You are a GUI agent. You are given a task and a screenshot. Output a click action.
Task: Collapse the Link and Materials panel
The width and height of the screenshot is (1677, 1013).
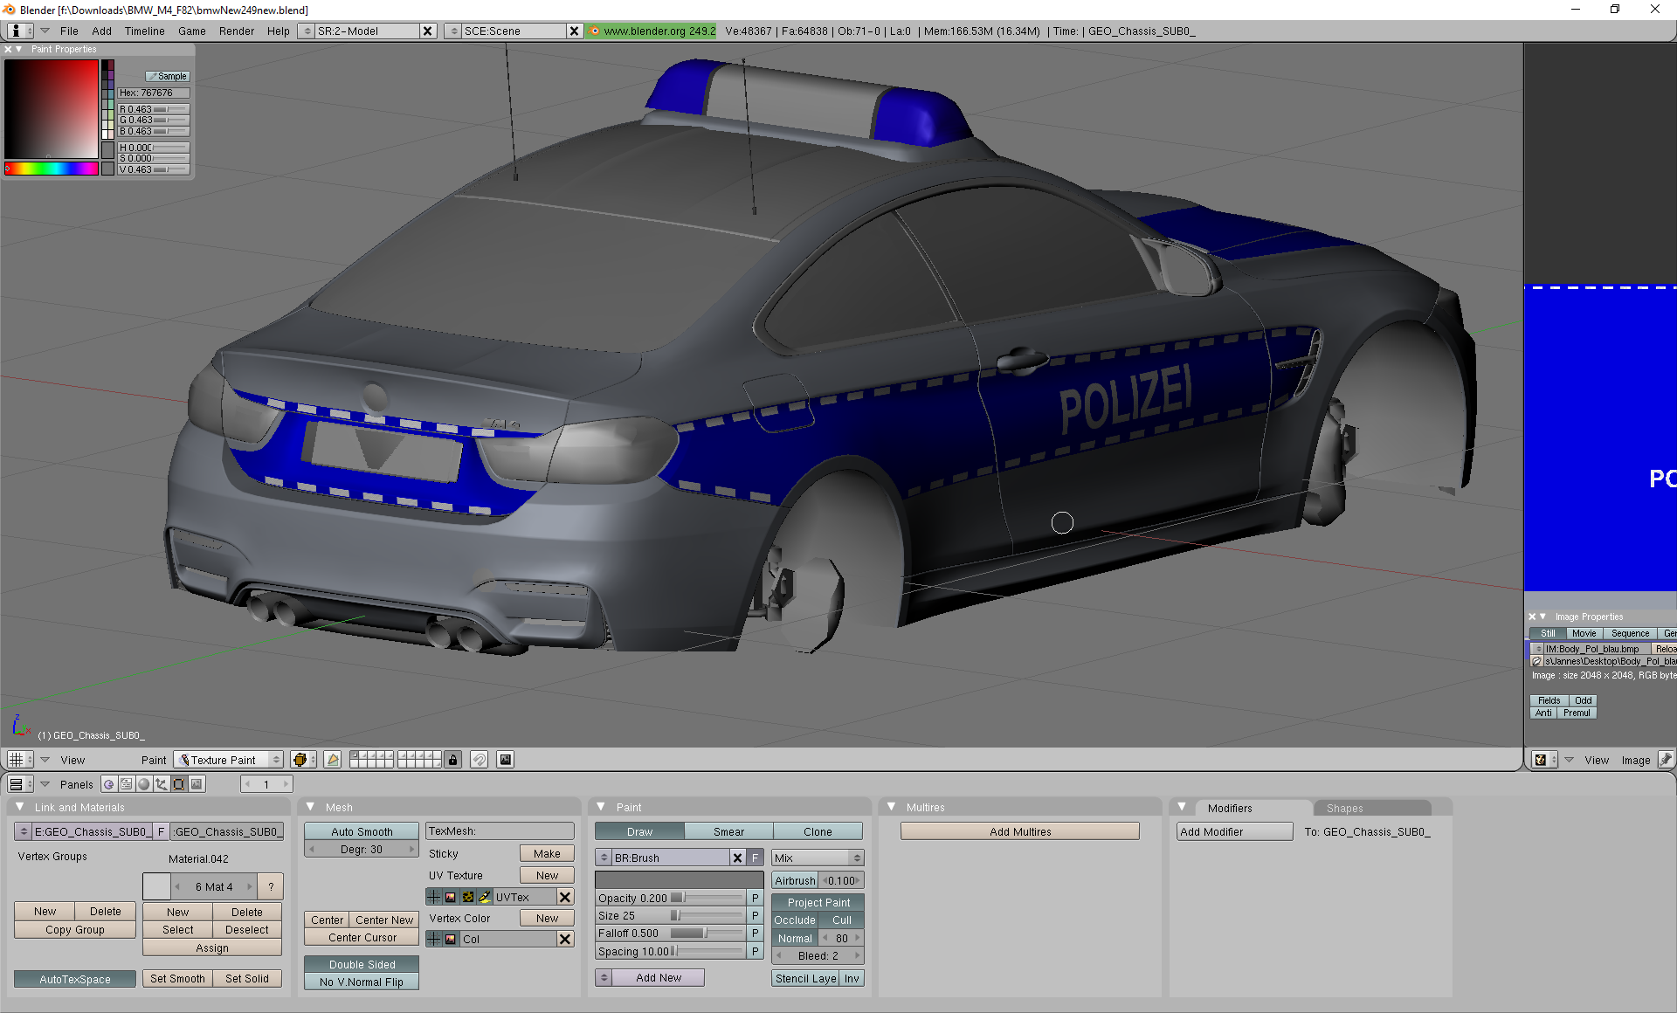point(20,807)
